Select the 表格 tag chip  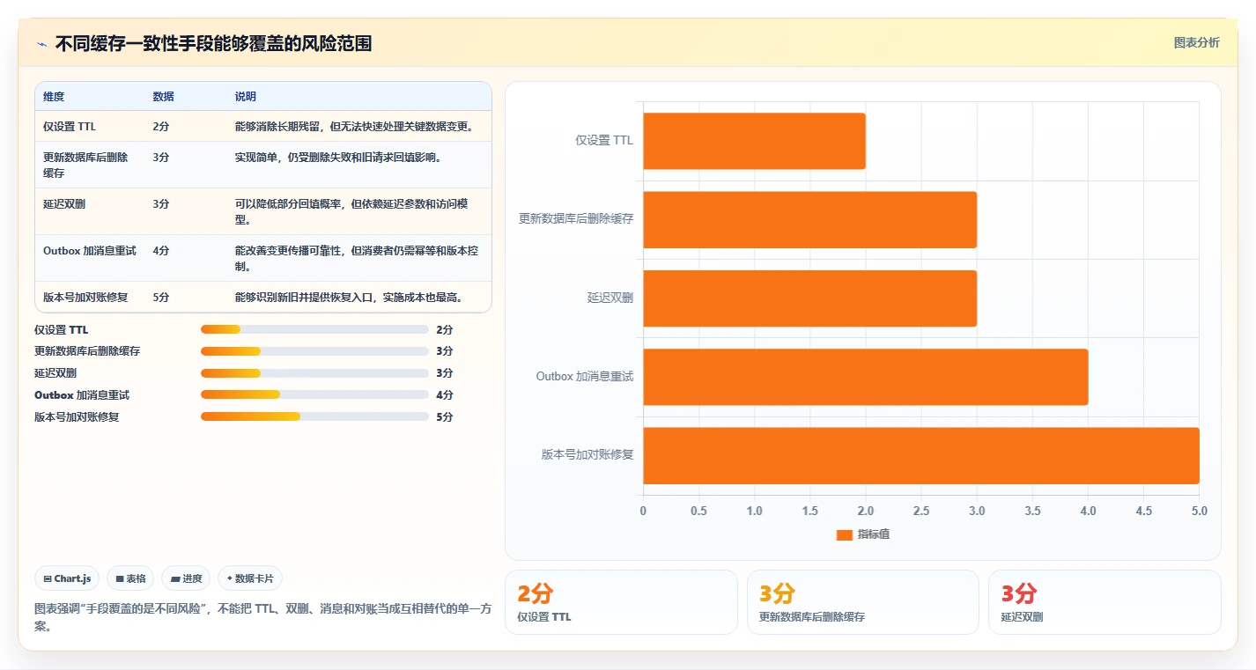tap(130, 578)
